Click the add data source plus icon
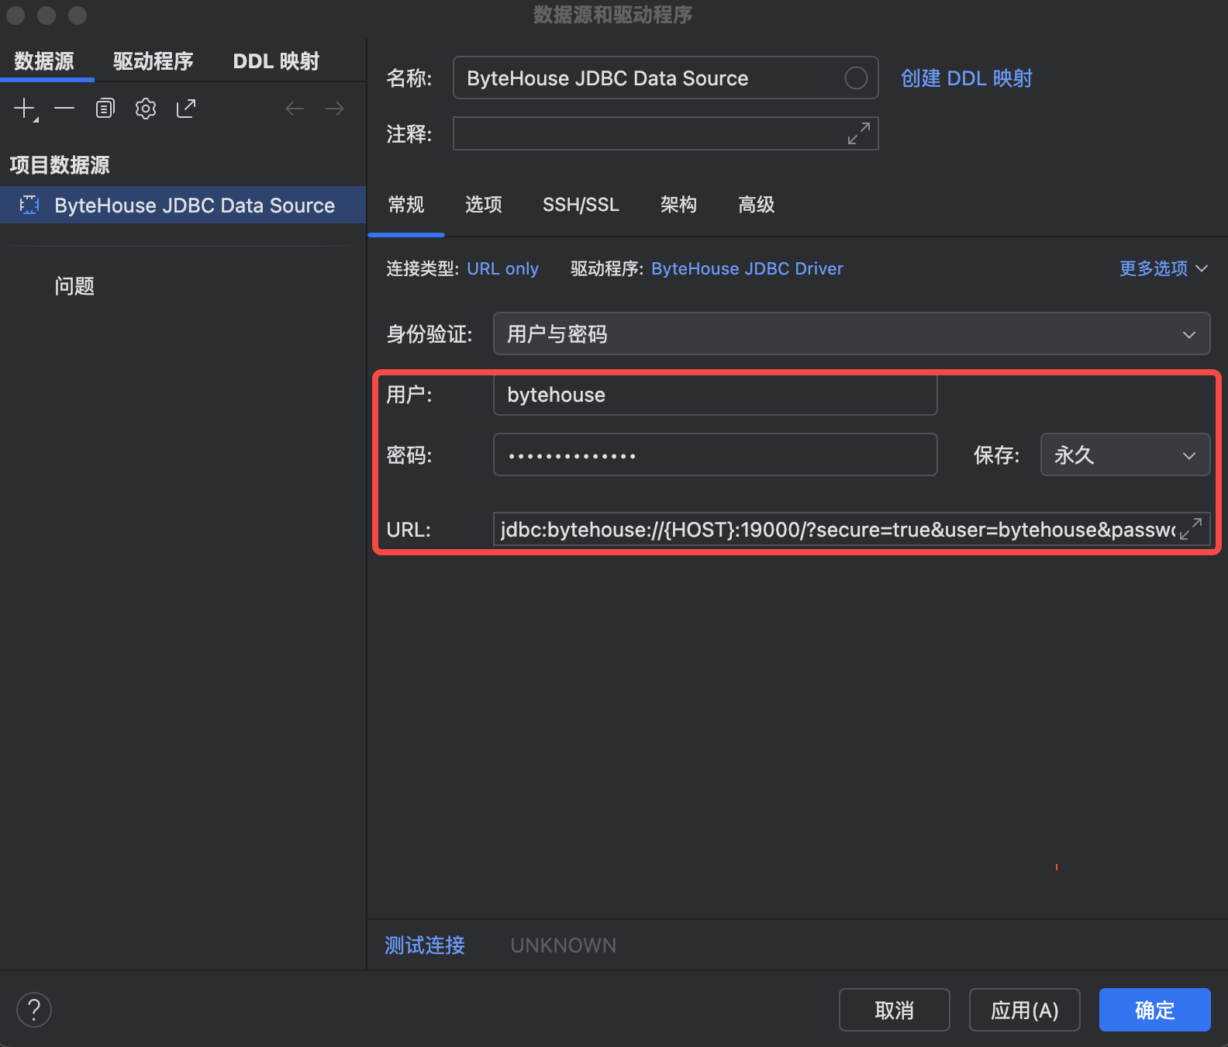The width and height of the screenshot is (1228, 1047). 26,109
